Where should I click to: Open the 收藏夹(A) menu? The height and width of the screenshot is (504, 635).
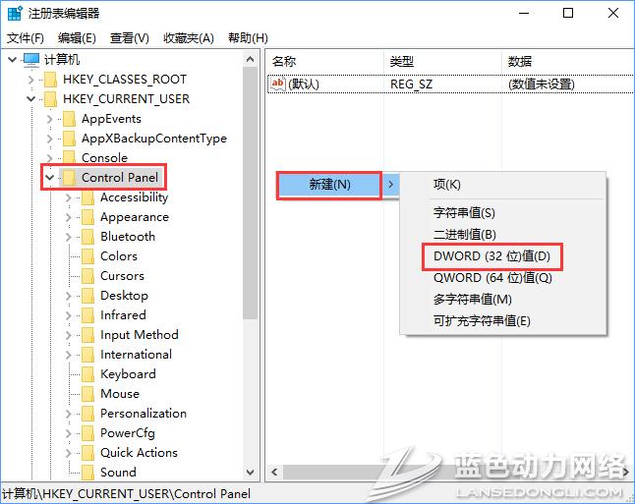[188, 37]
